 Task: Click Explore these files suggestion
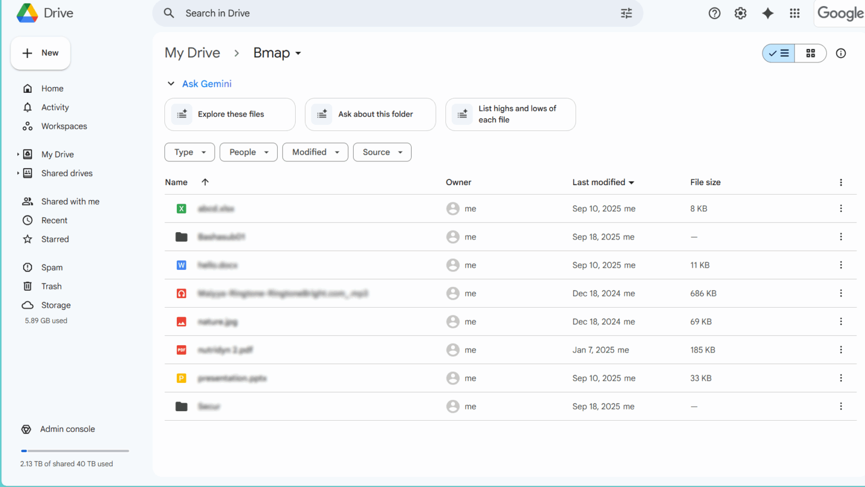(x=230, y=114)
